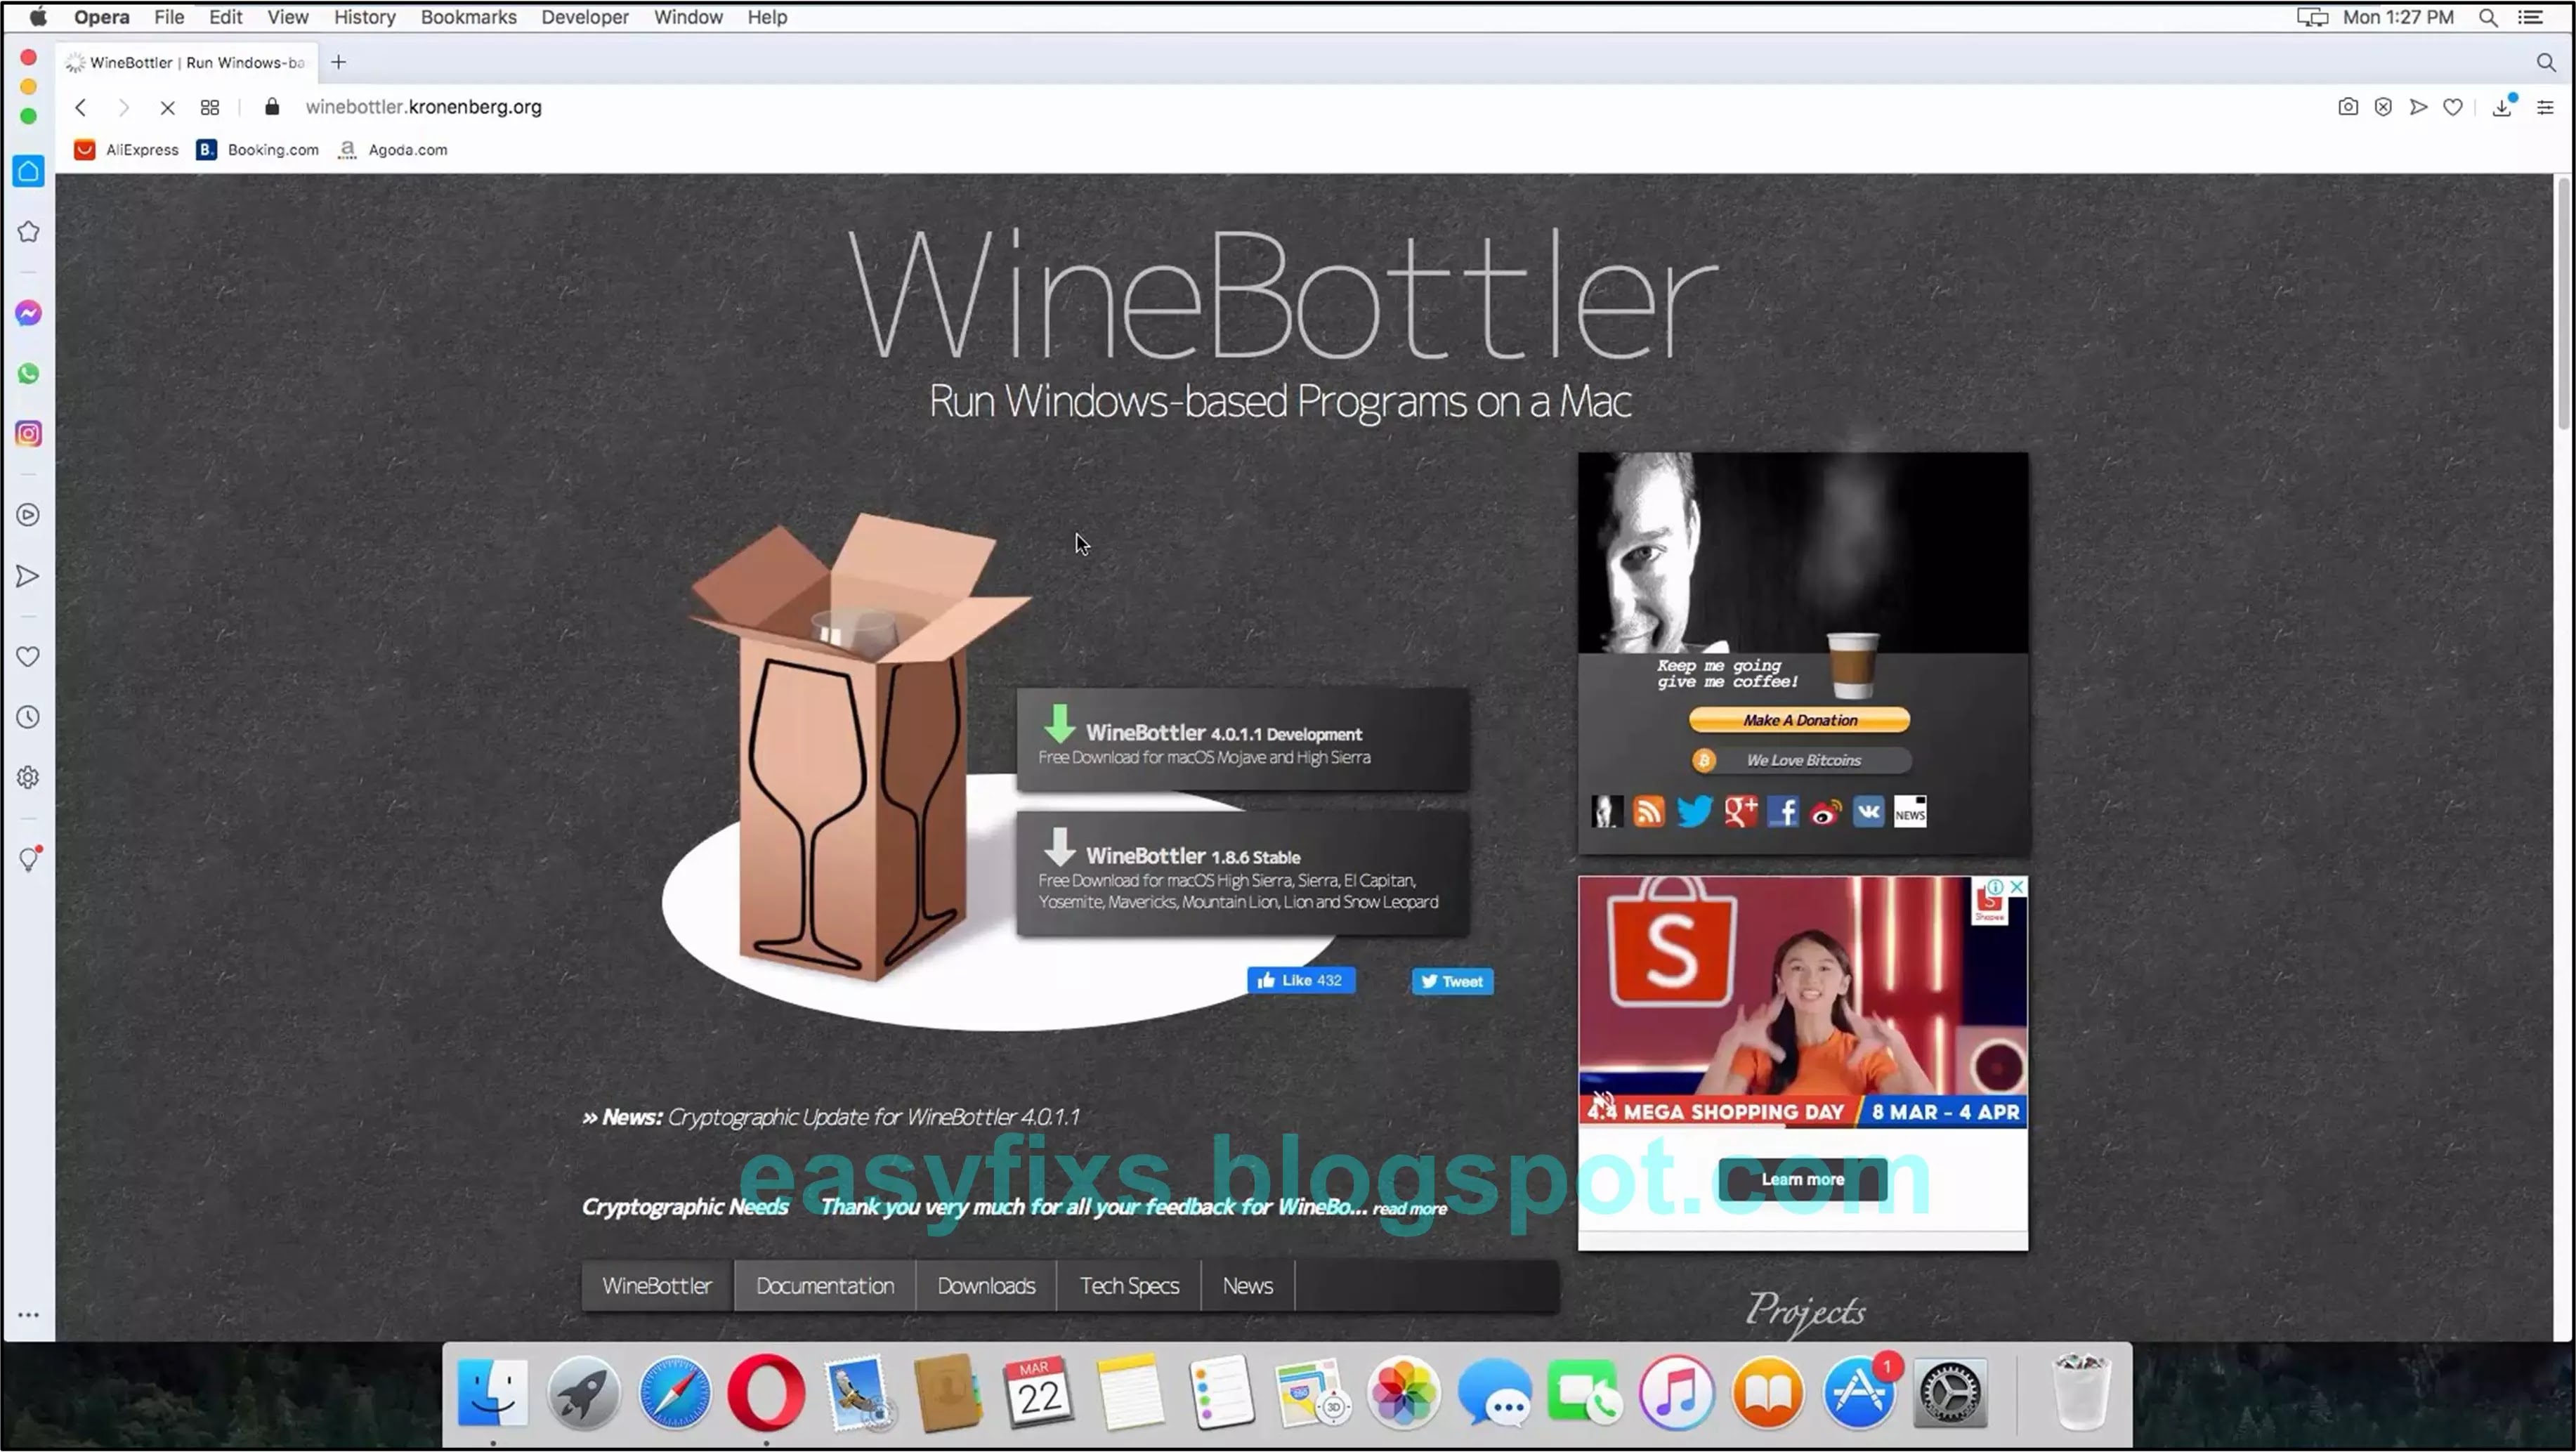Open the Weibo social icon
The image size is (2576, 1452).
tap(1826, 811)
